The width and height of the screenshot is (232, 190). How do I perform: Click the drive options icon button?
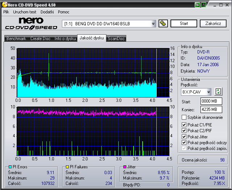163,23
